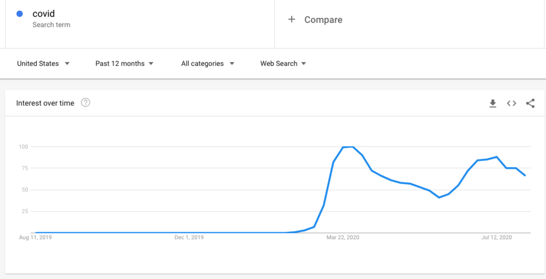
Task: Open help for Interest over time
Action: pos(86,103)
